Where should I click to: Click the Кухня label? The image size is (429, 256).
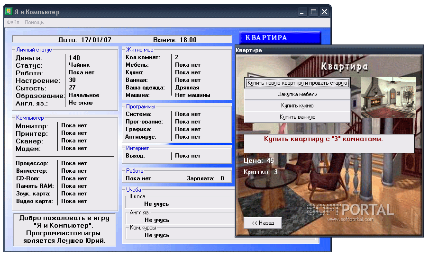coord(134,73)
